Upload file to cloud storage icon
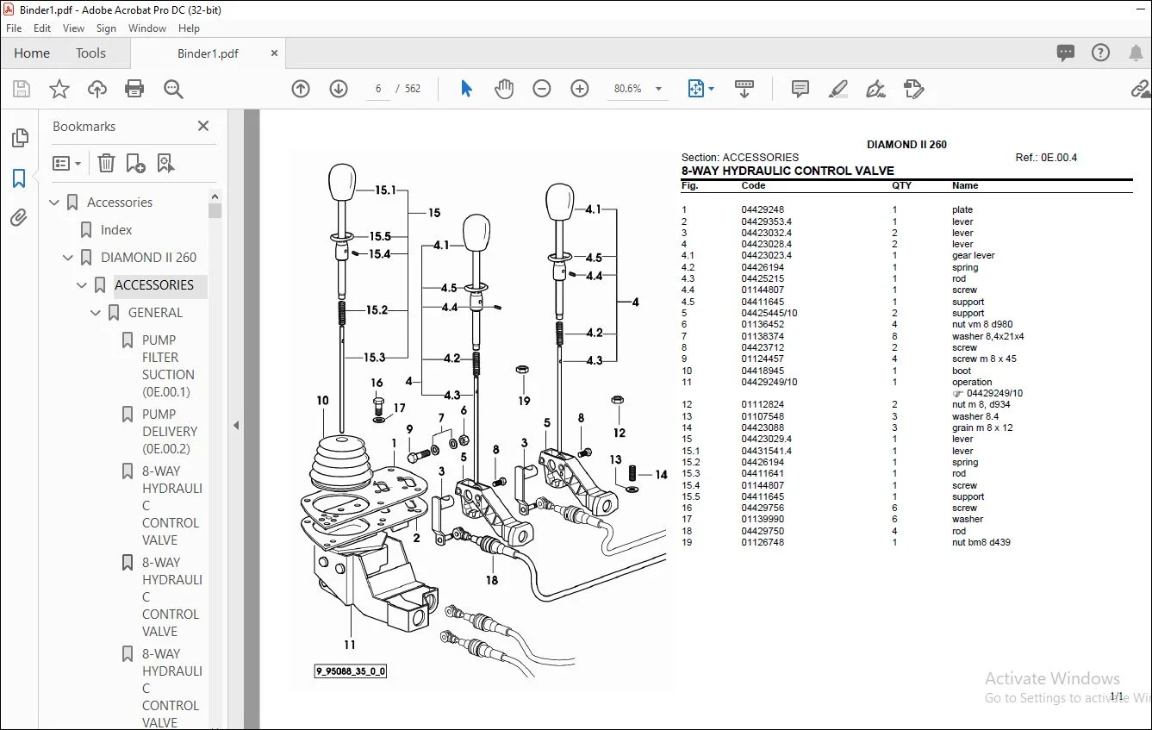This screenshot has height=730, width=1152. pos(97,89)
